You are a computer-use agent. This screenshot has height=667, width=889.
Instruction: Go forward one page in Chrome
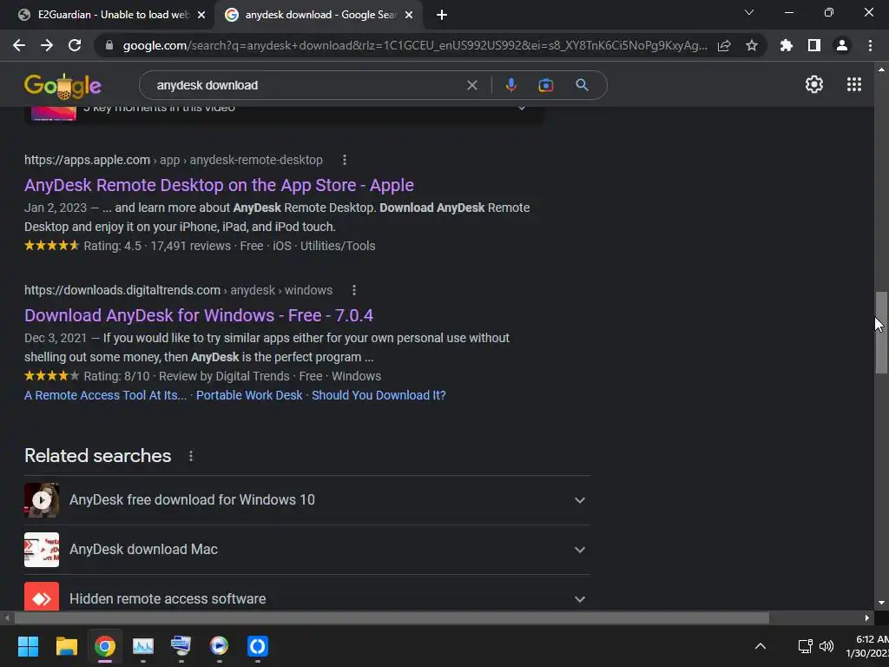pos(47,45)
